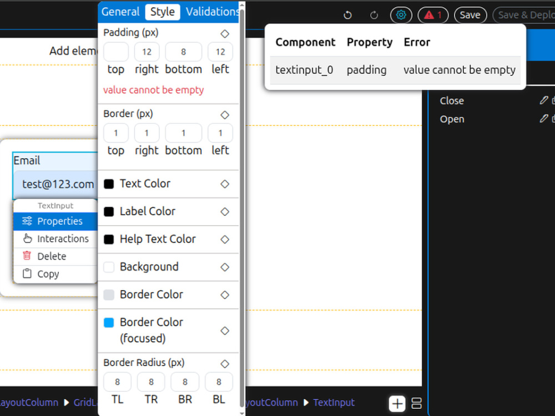Click the edit pencil next to Open
555x416 pixels.
544,119
